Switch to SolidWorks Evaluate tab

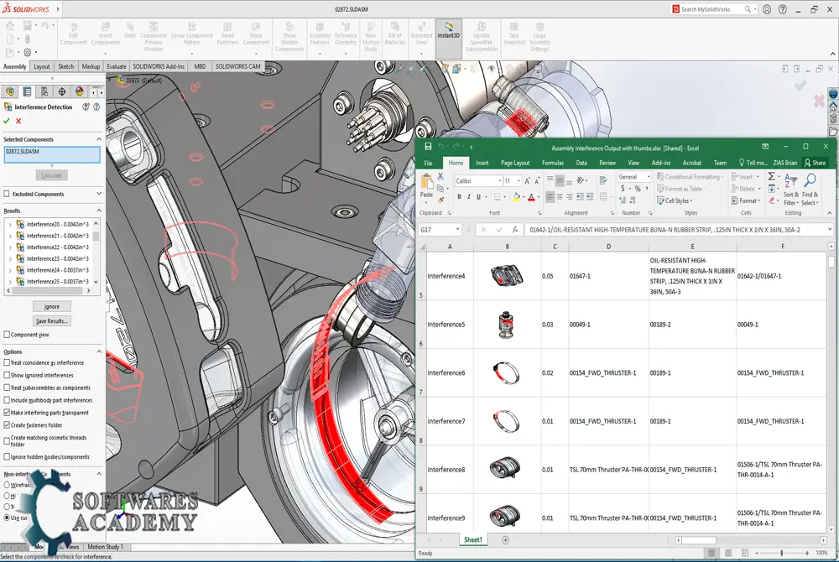tap(116, 66)
